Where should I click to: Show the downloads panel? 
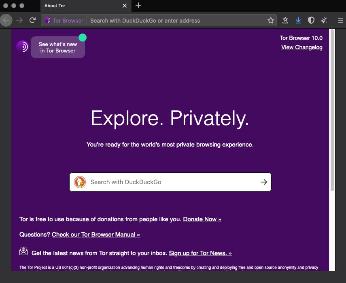coord(298,21)
